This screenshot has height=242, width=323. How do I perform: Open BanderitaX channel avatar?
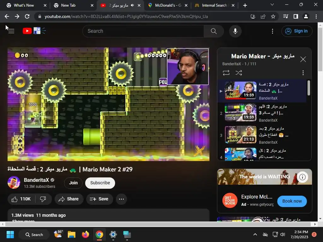click(14, 182)
